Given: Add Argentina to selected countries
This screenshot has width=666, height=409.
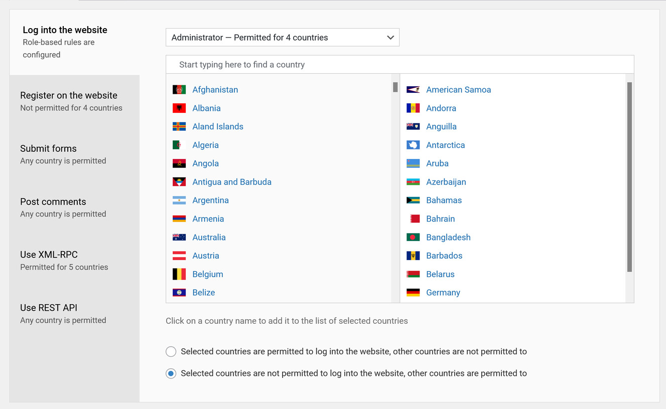Looking at the screenshot, I should click(210, 200).
